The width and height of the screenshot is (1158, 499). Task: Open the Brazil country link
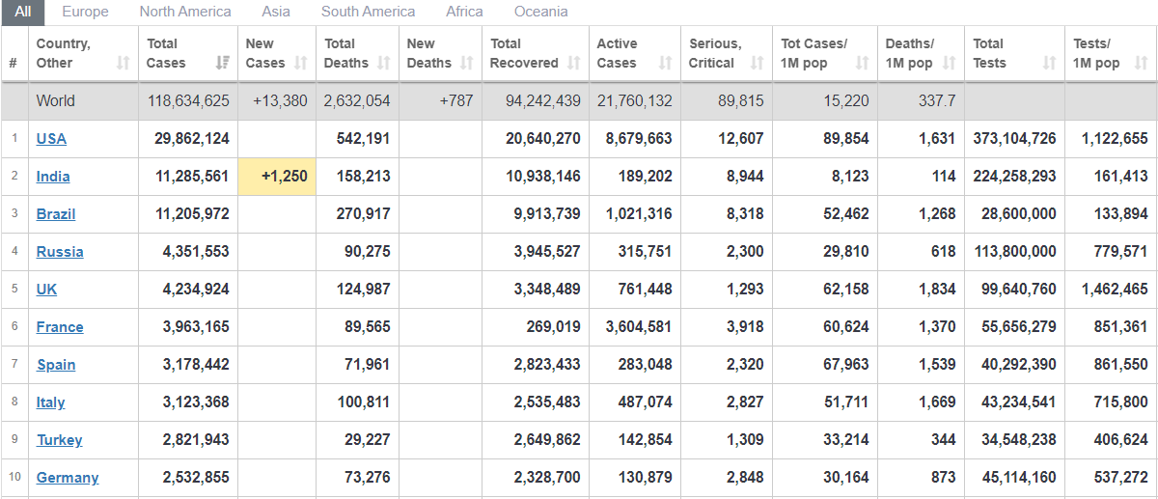click(x=56, y=213)
